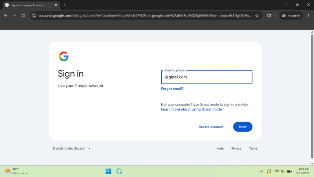Focus the Email or phone field
The image size is (314, 177).
click(207, 77)
